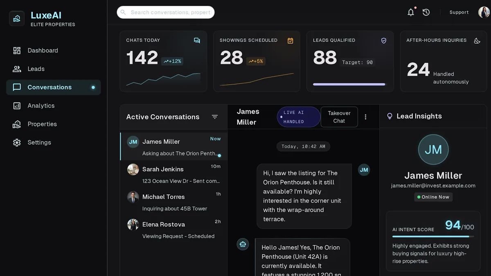This screenshot has height=276, width=491.
Task: Click the magnifier icon in search bar
Action: point(123,12)
